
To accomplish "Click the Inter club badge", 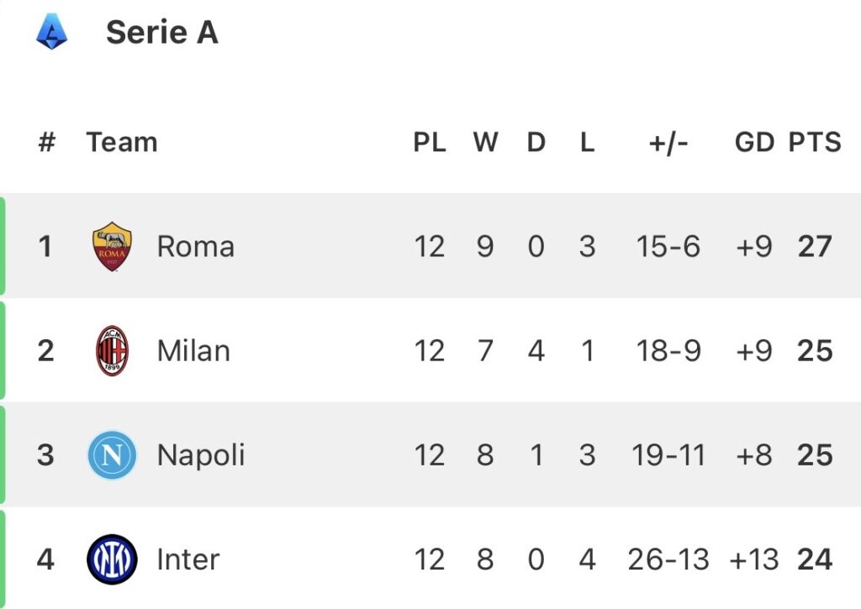I will coord(112,559).
